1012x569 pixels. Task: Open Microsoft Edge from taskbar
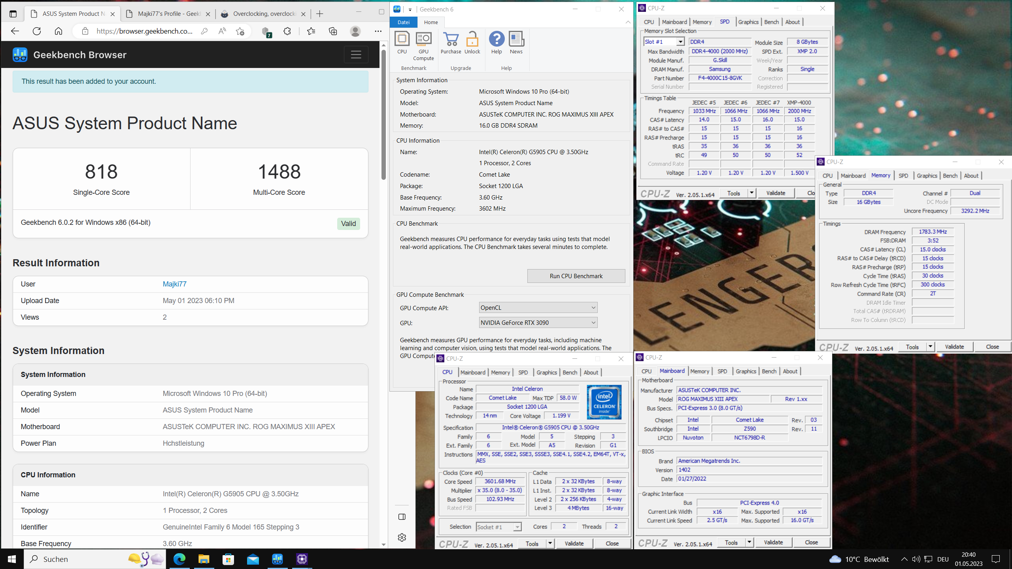click(x=179, y=559)
